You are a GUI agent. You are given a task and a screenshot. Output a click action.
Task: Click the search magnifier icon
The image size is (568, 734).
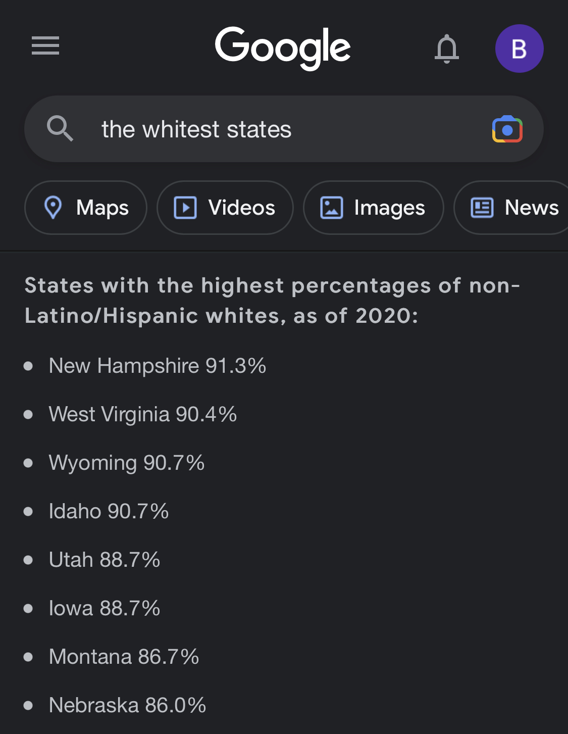pos(60,128)
